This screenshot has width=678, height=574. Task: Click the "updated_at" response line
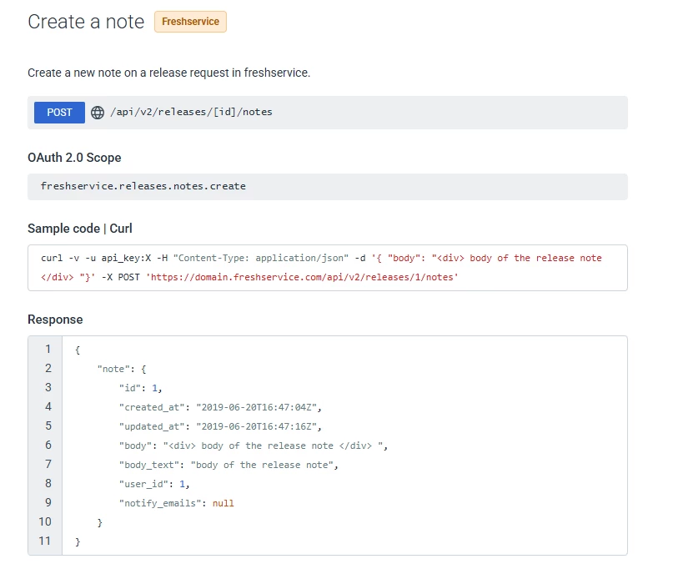click(x=220, y=426)
